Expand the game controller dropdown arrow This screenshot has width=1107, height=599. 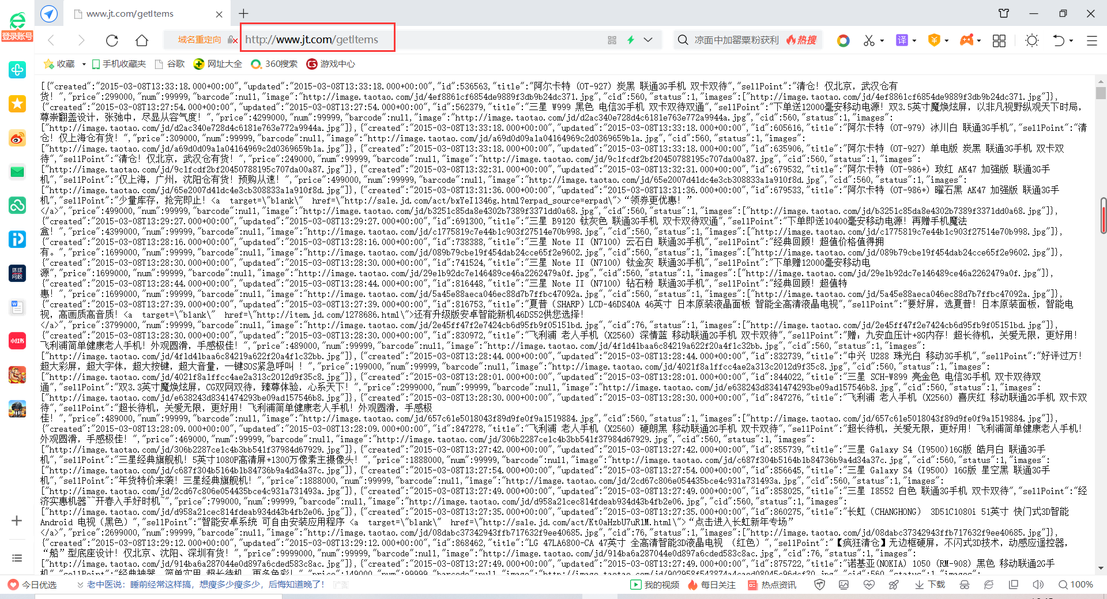tap(979, 40)
